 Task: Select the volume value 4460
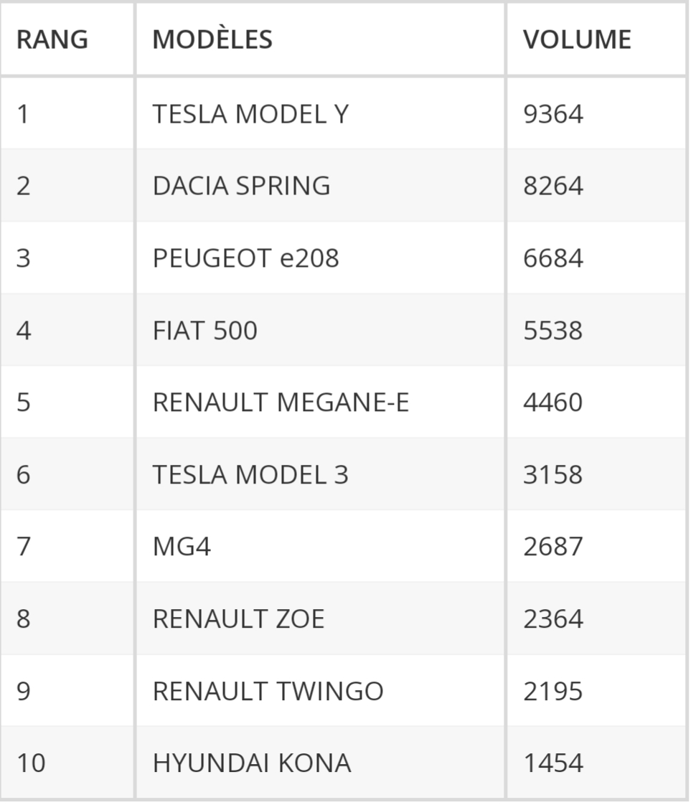[553, 402]
